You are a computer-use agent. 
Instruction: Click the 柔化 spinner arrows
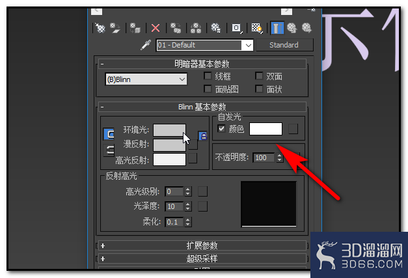pos(188,222)
